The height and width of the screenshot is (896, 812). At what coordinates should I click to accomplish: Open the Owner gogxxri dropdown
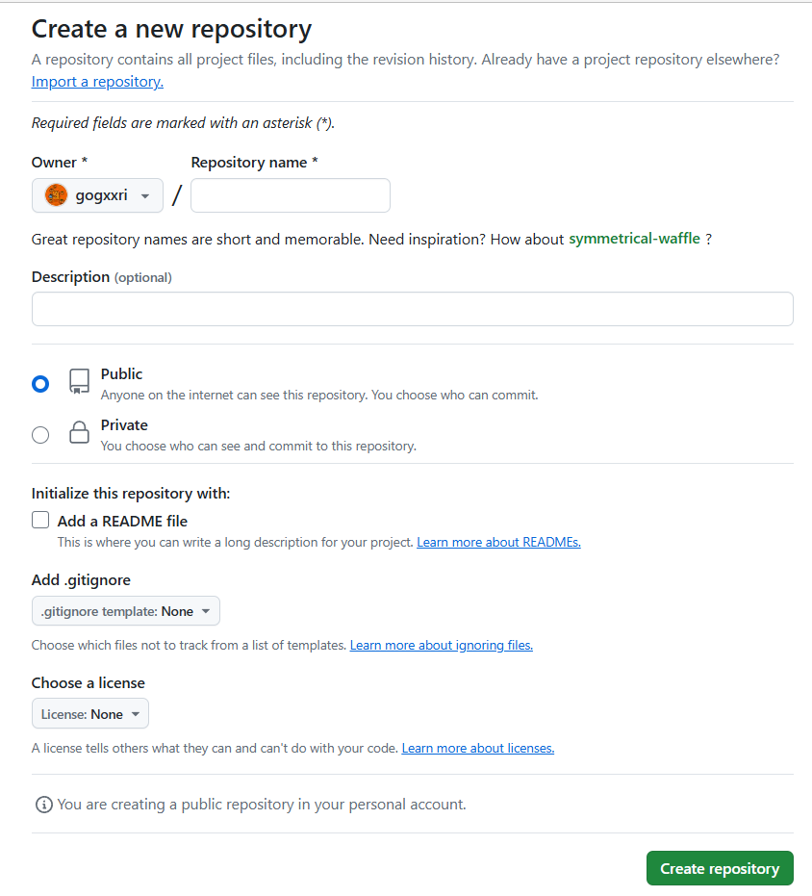coord(98,195)
